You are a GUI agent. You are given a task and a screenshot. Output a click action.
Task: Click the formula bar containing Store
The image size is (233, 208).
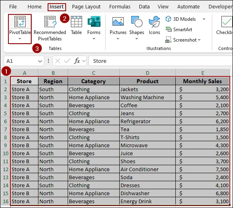coord(161,61)
